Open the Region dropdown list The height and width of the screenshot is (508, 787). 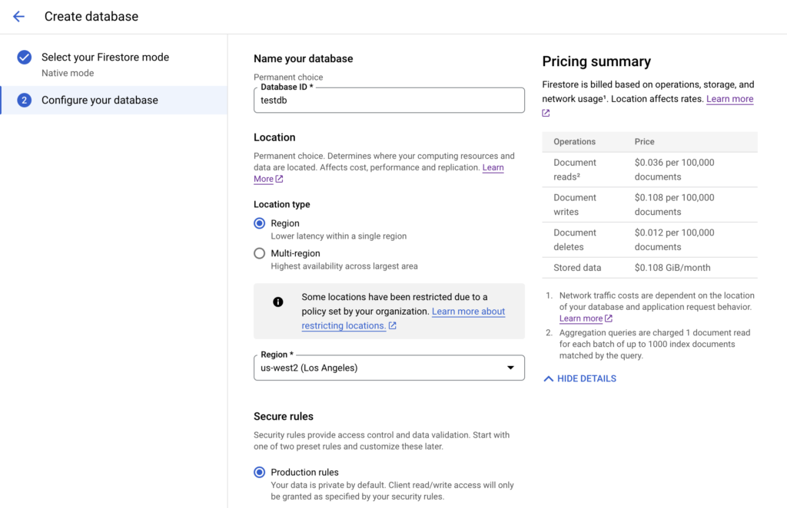click(389, 368)
